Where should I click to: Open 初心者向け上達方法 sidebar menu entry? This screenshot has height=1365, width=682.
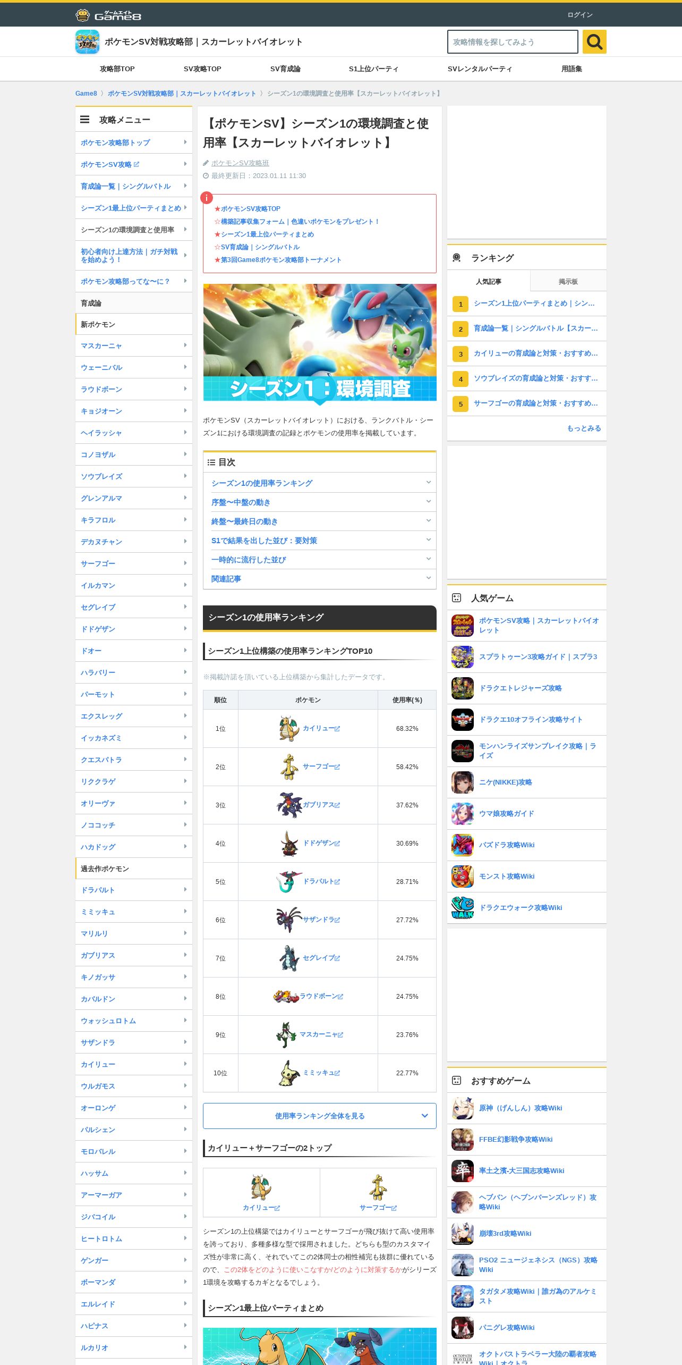(134, 255)
